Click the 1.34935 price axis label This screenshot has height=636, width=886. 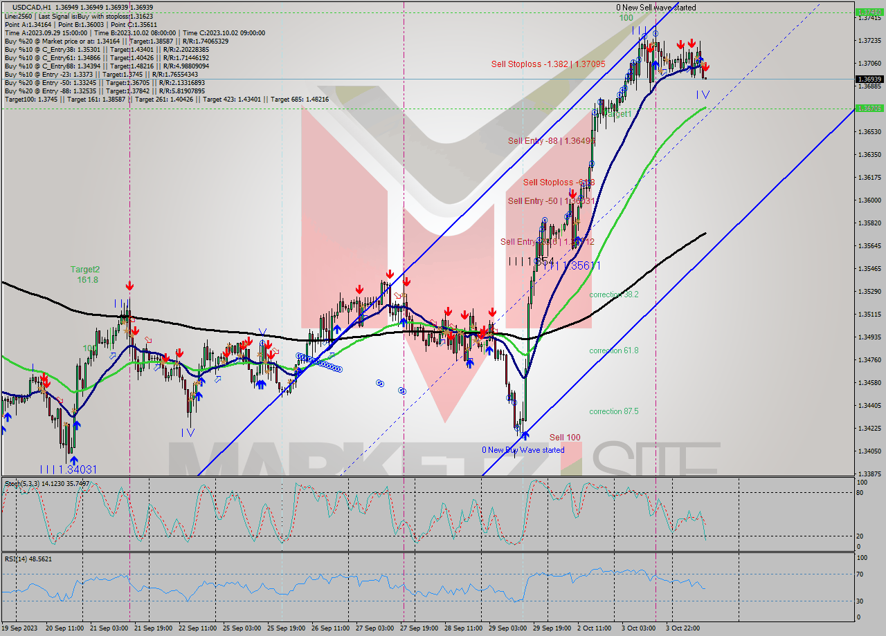869,337
